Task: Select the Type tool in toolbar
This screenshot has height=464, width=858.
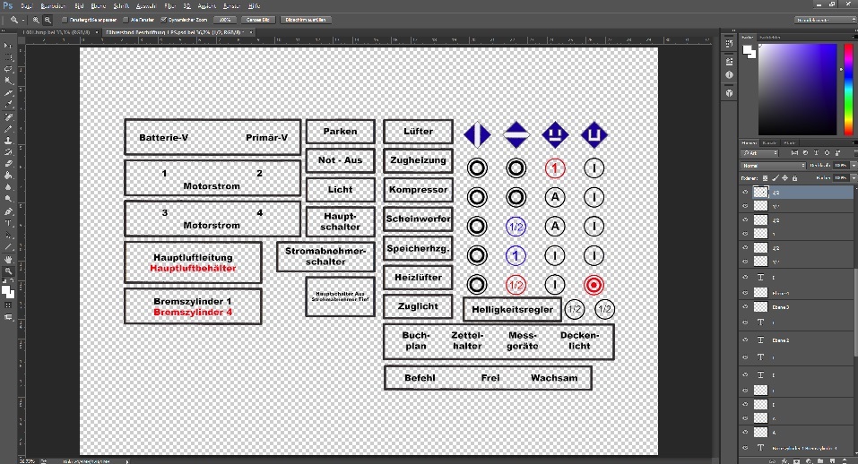Action: [8, 223]
